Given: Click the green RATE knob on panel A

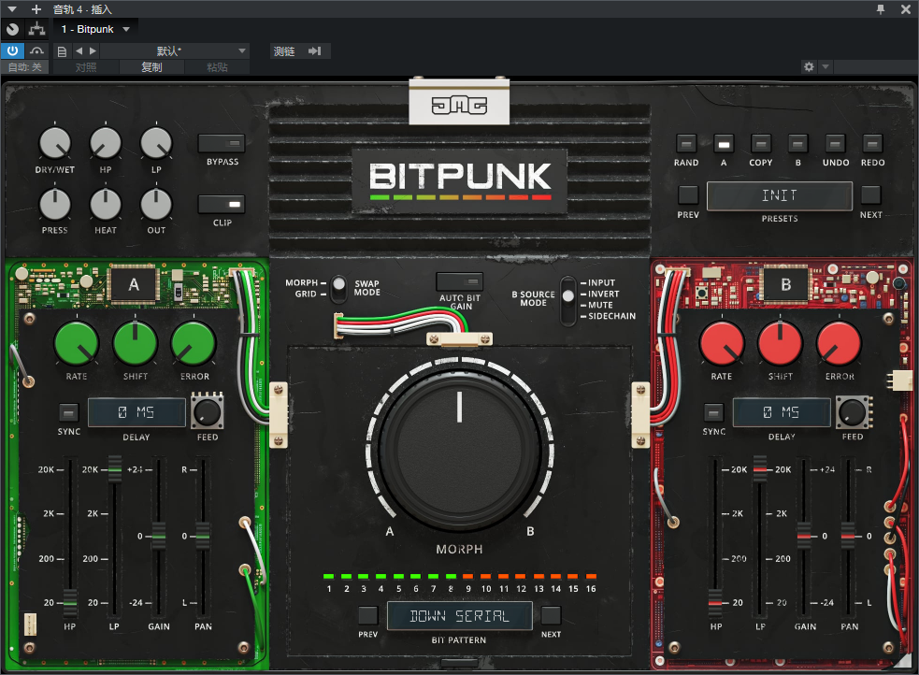Looking at the screenshot, I should (76, 344).
